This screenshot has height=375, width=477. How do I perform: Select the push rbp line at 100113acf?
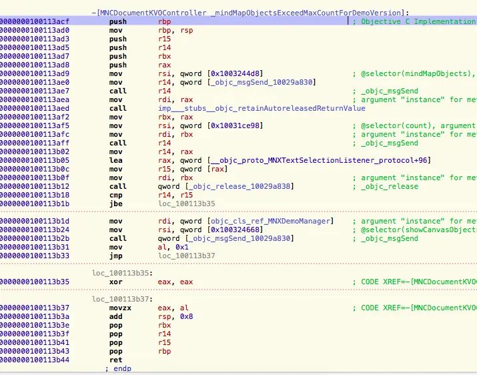pos(239,21)
